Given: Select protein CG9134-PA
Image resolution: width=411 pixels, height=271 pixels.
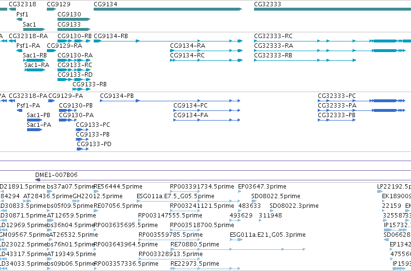Looking at the screenshot, I should point(191,115).
